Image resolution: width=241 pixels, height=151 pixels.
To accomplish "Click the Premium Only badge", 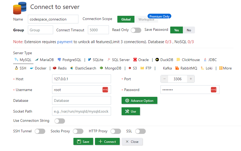I will pyautogui.click(x=159, y=16).
